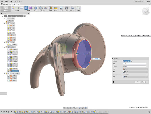
Task: Click the Save floppy disk icon
Action: (x=11, y=1)
